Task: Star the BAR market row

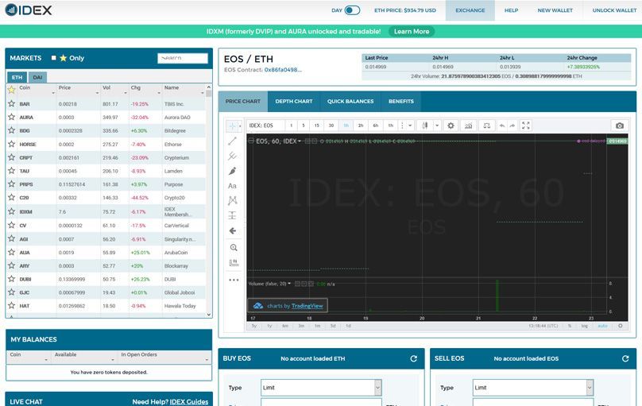Action: coord(11,103)
